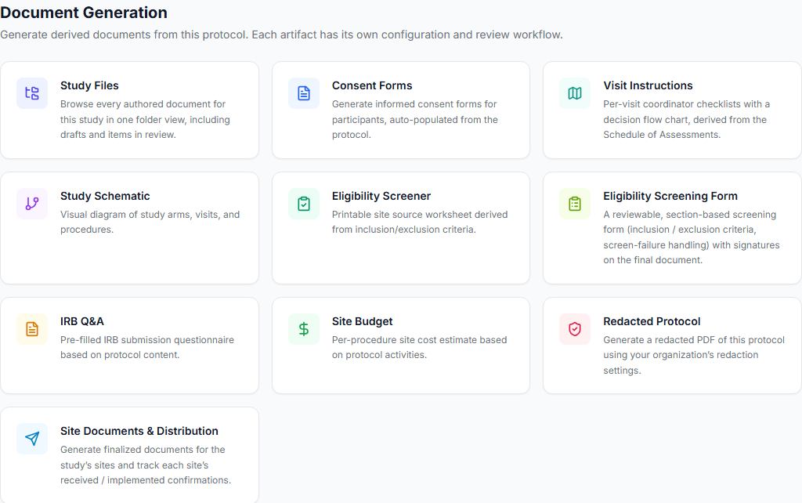Select the Eligibility Screener heading
The image size is (802, 503).
coord(381,196)
